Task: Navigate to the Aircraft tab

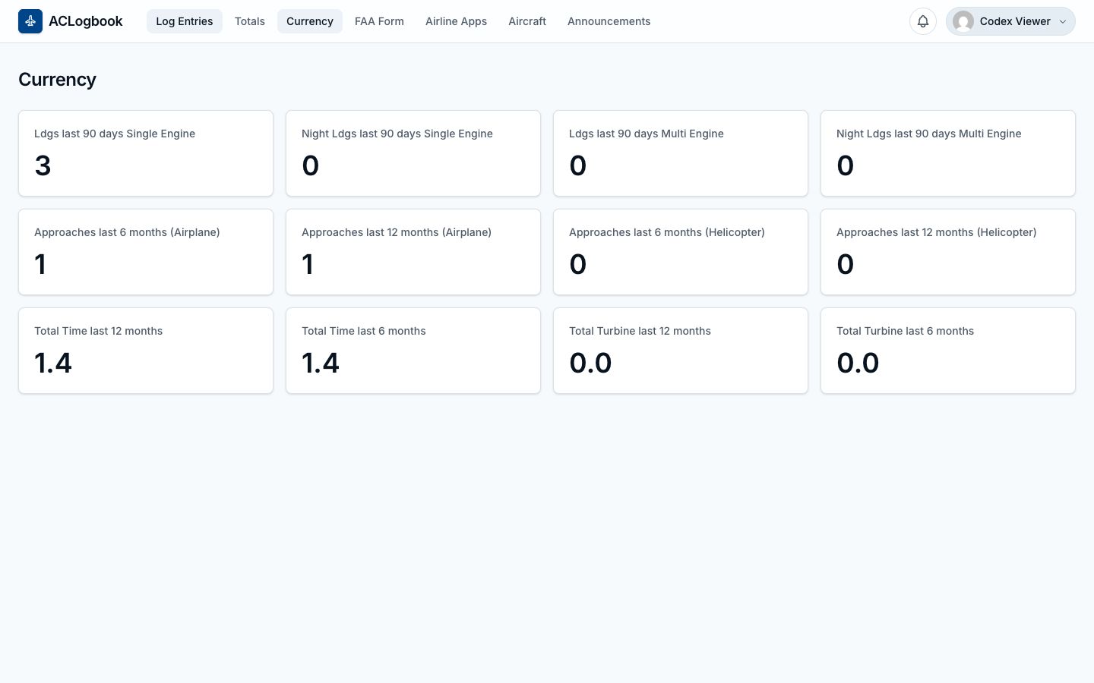Action: coord(527,21)
